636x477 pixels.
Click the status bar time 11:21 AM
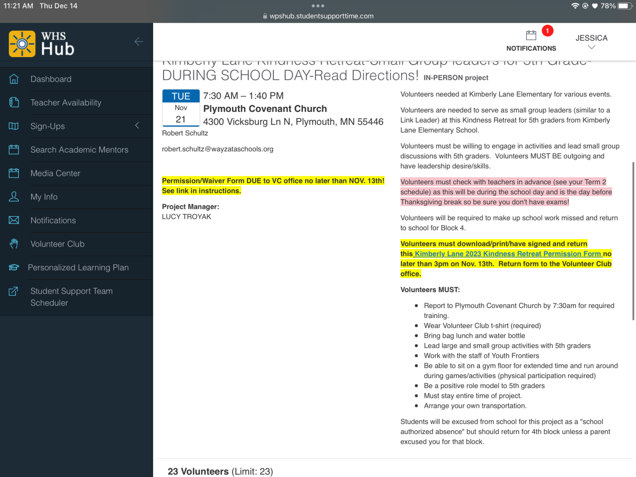[18, 6]
